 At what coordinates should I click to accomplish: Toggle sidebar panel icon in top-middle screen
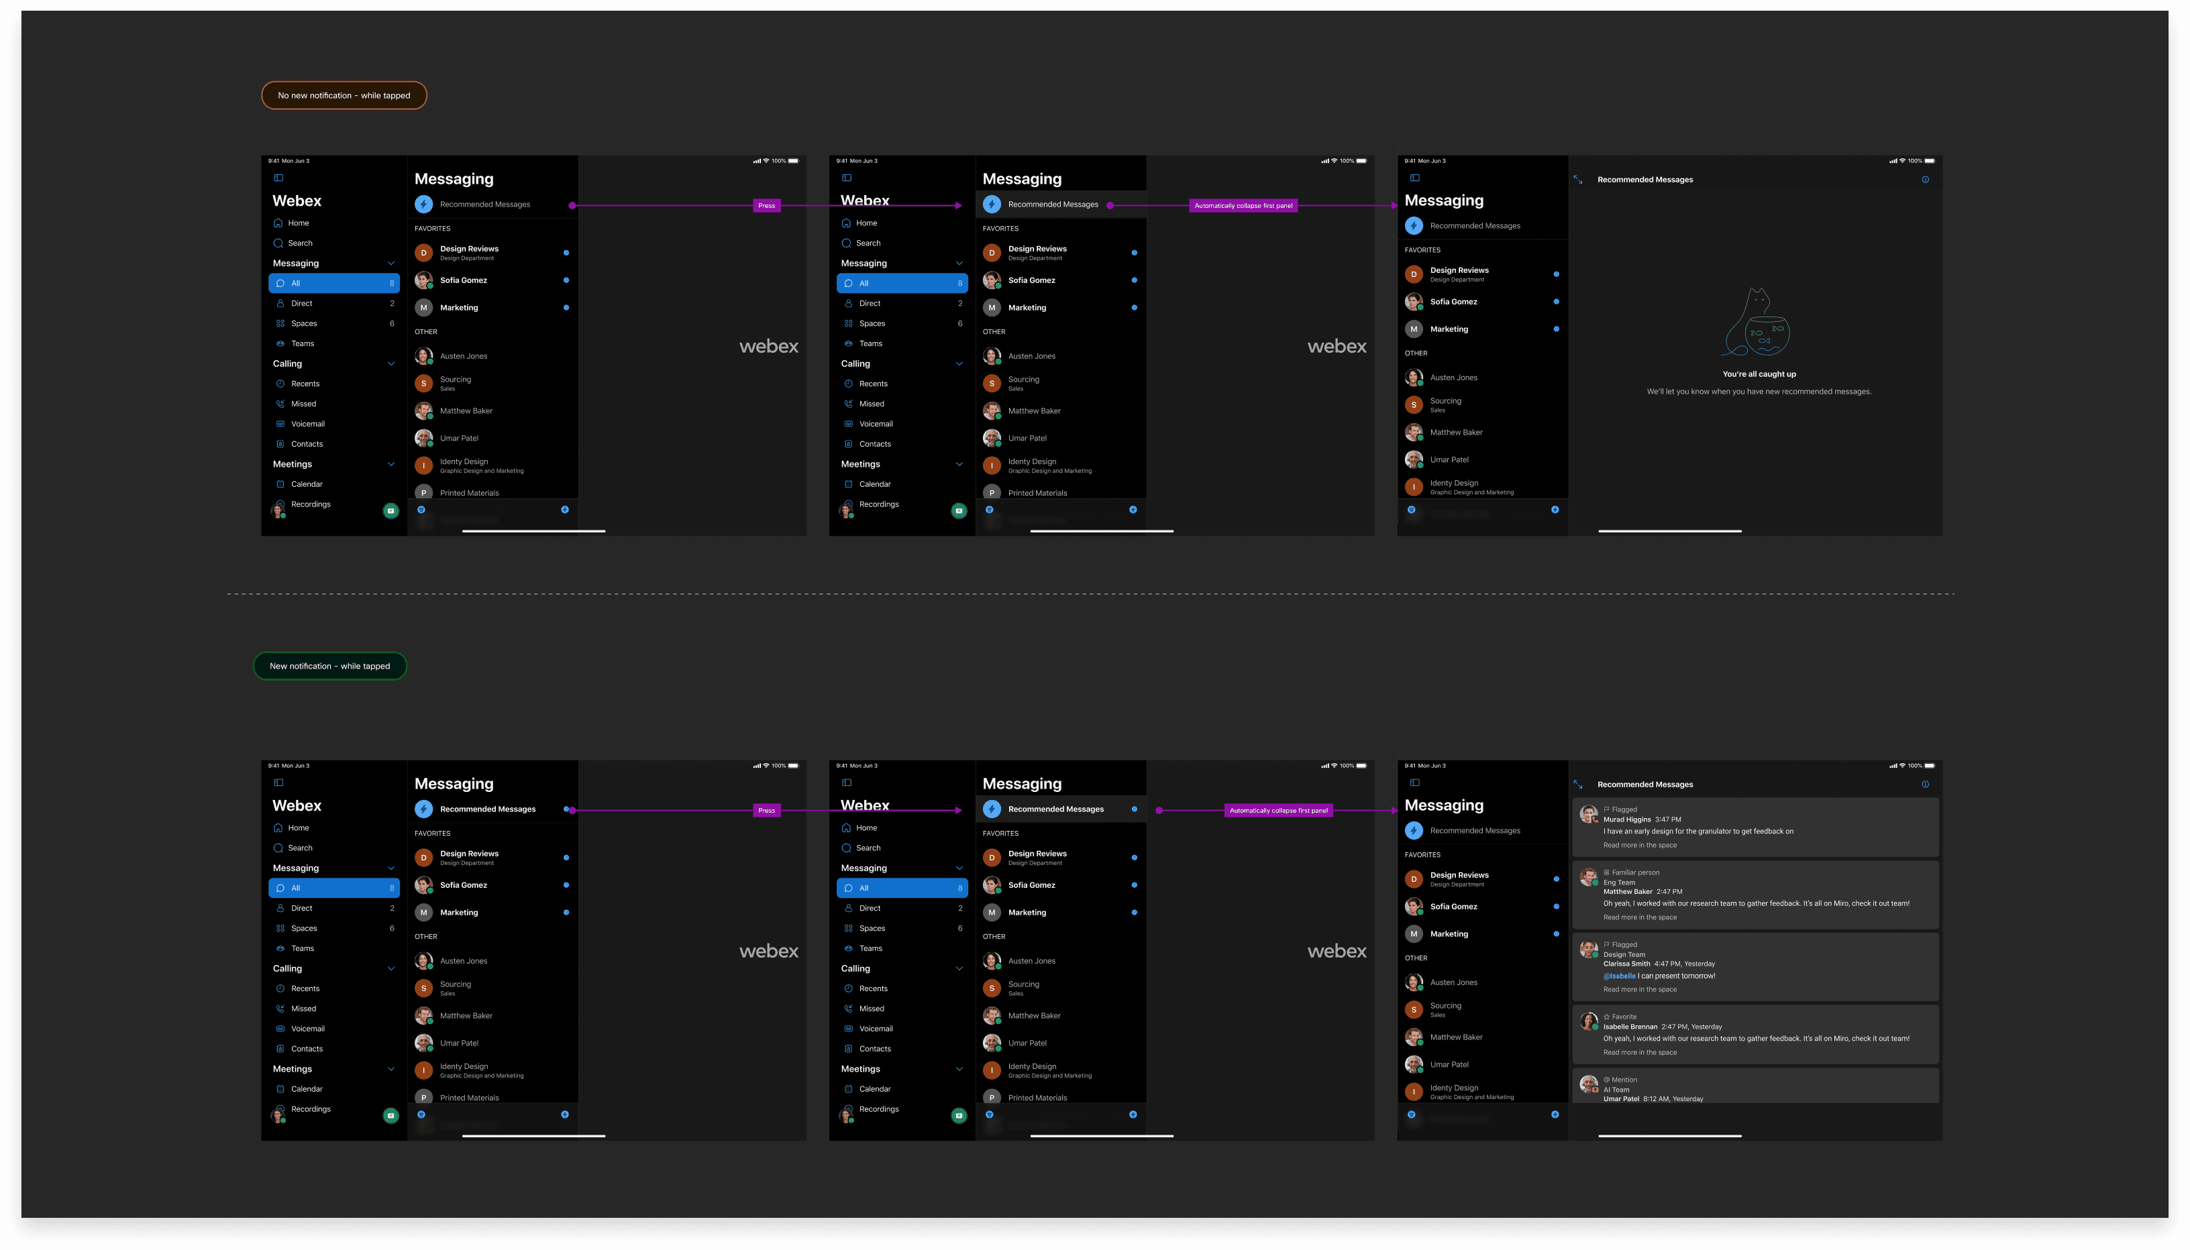pos(846,178)
